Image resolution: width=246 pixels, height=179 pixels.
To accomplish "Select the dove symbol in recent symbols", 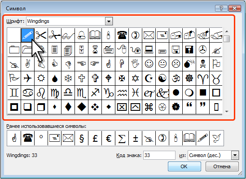I will point(216,138).
